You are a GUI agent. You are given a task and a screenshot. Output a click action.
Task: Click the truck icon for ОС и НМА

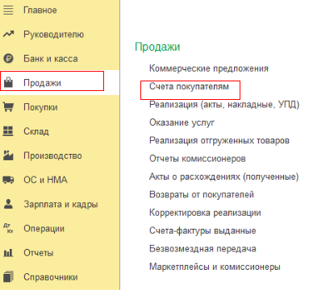pos(8,180)
